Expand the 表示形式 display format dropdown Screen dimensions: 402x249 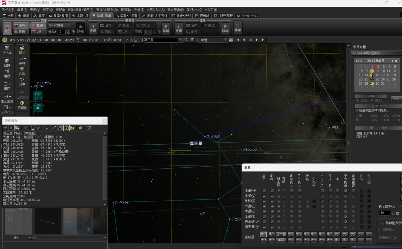(x=10, y=96)
